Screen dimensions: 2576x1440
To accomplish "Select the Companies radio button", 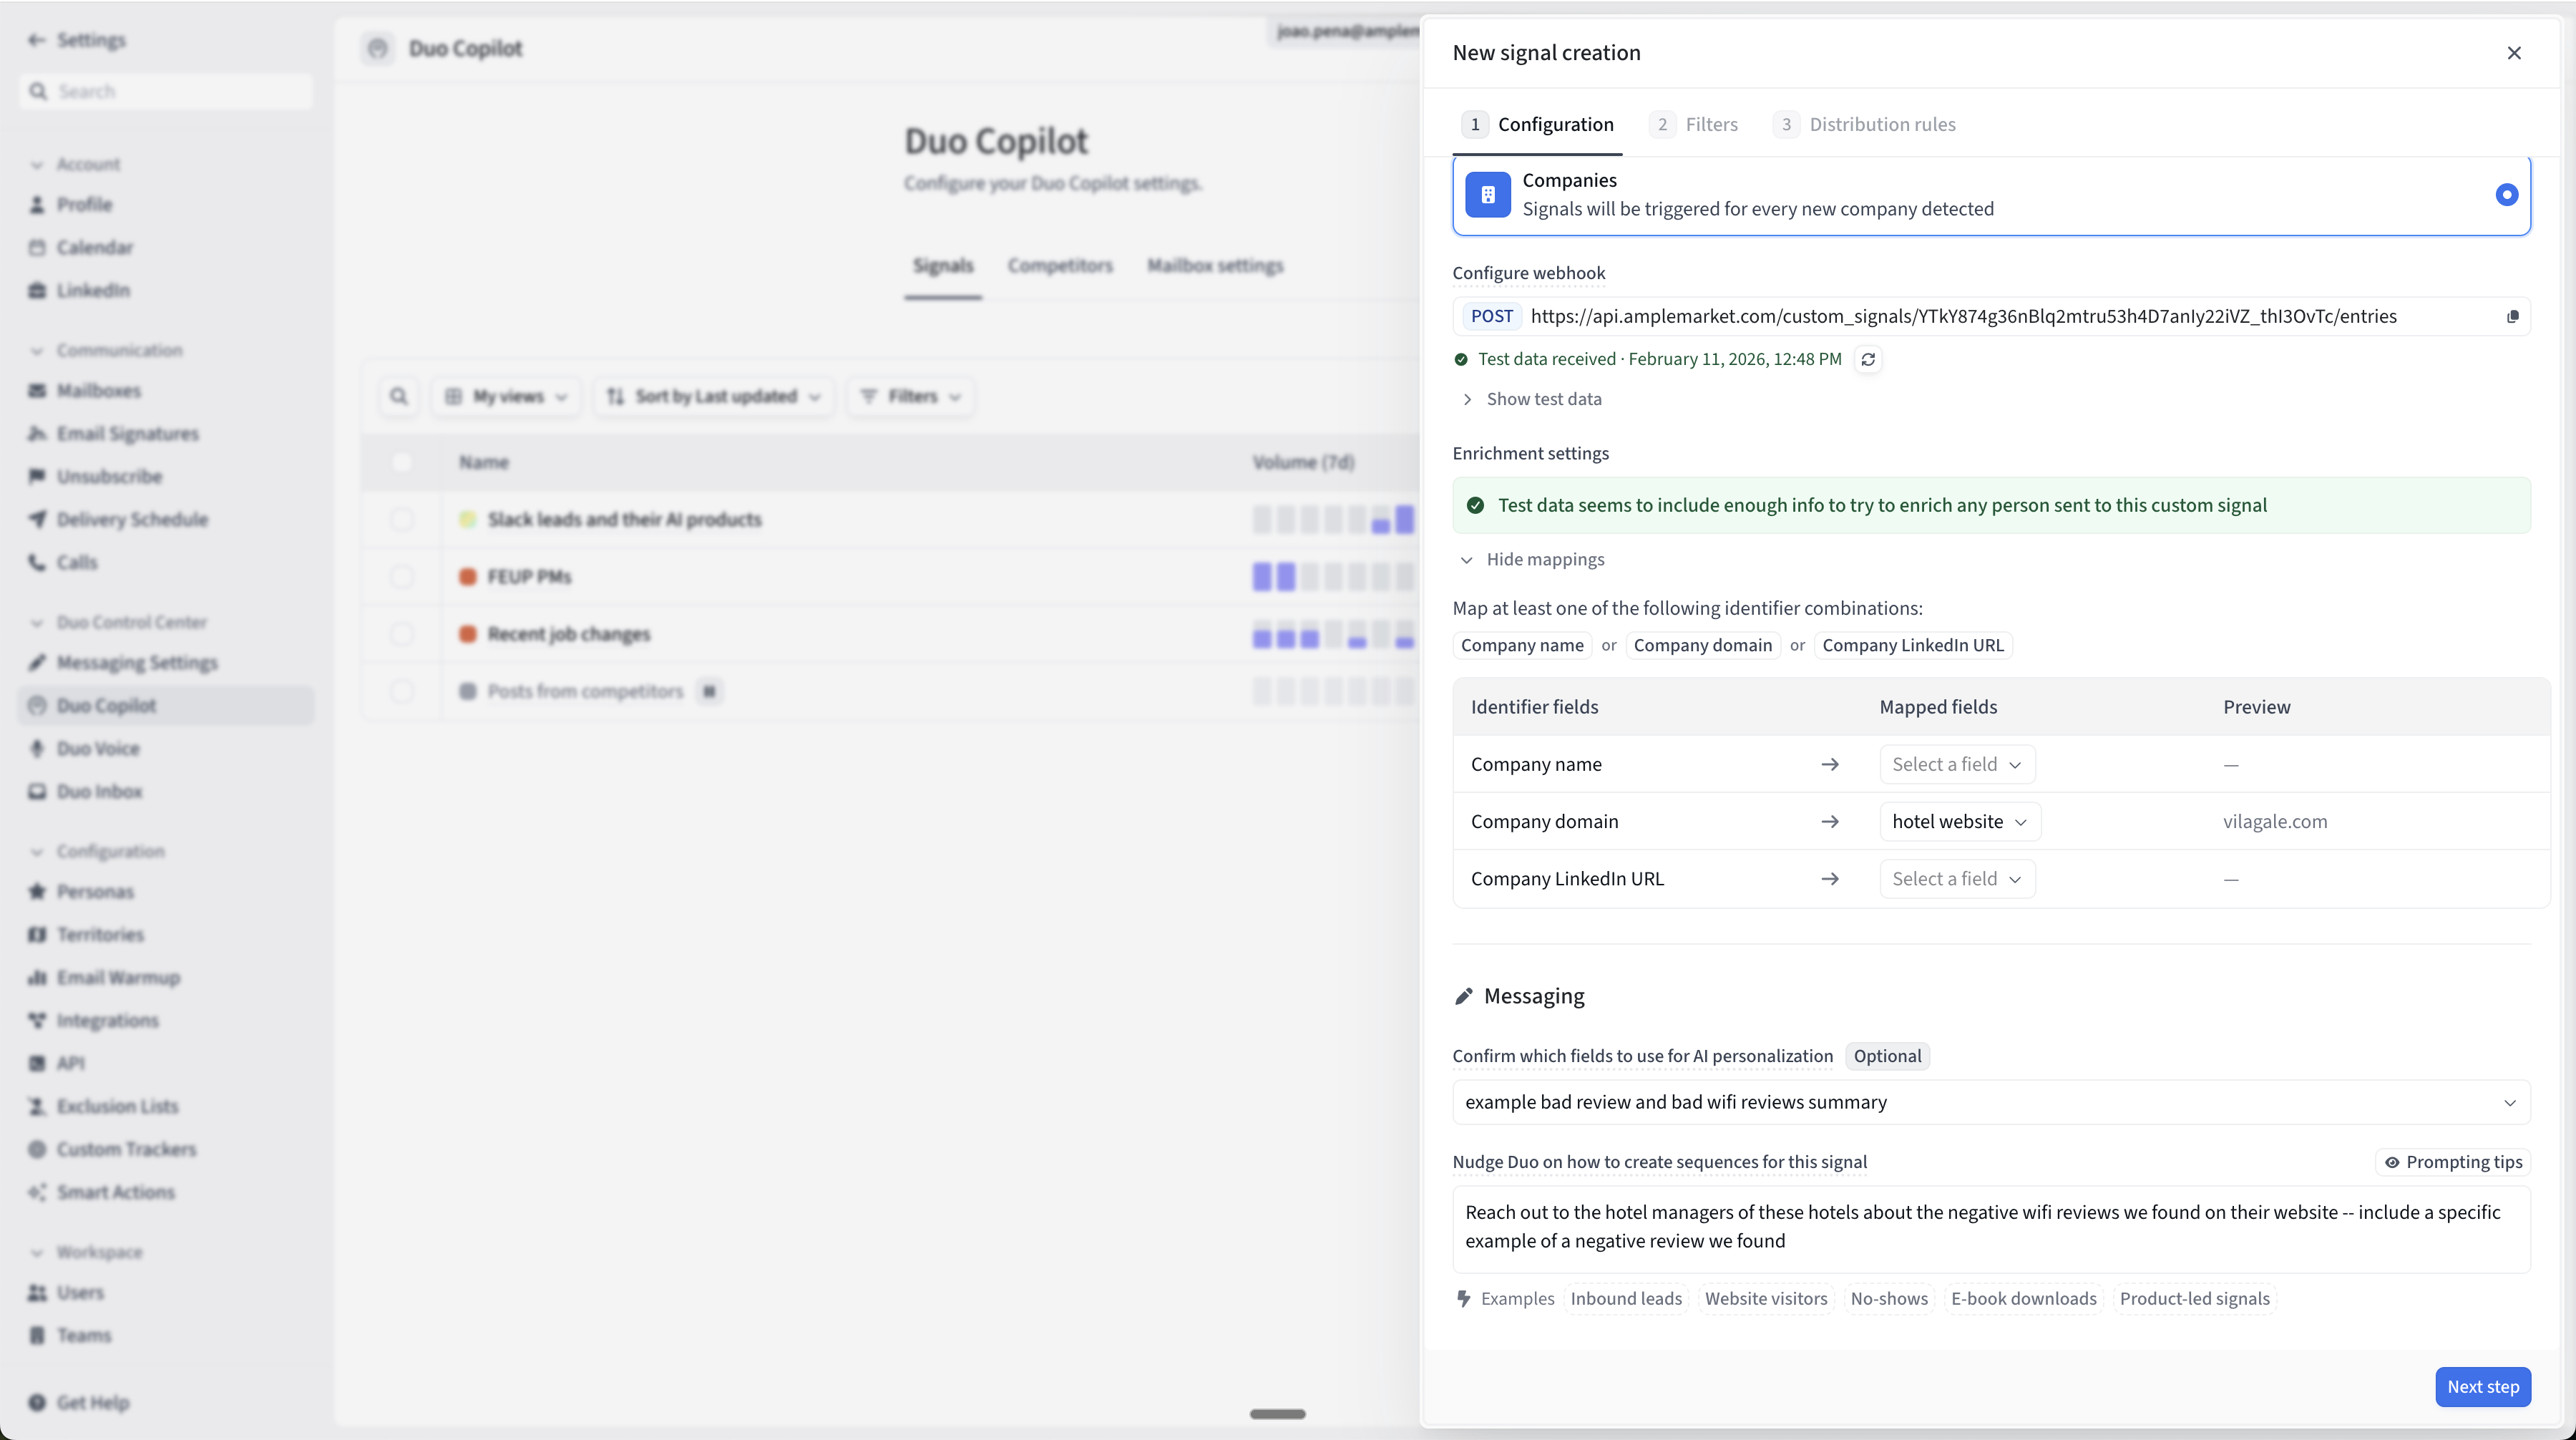I will pyautogui.click(x=2505, y=195).
